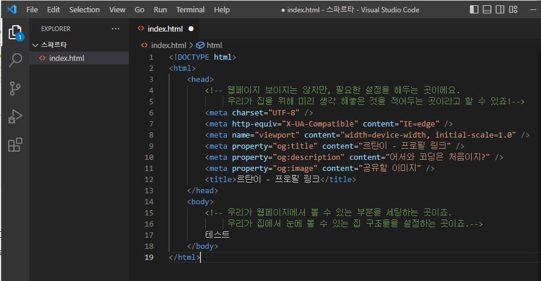Click the opening <body> tag
541x281 pixels.
click(200, 202)
